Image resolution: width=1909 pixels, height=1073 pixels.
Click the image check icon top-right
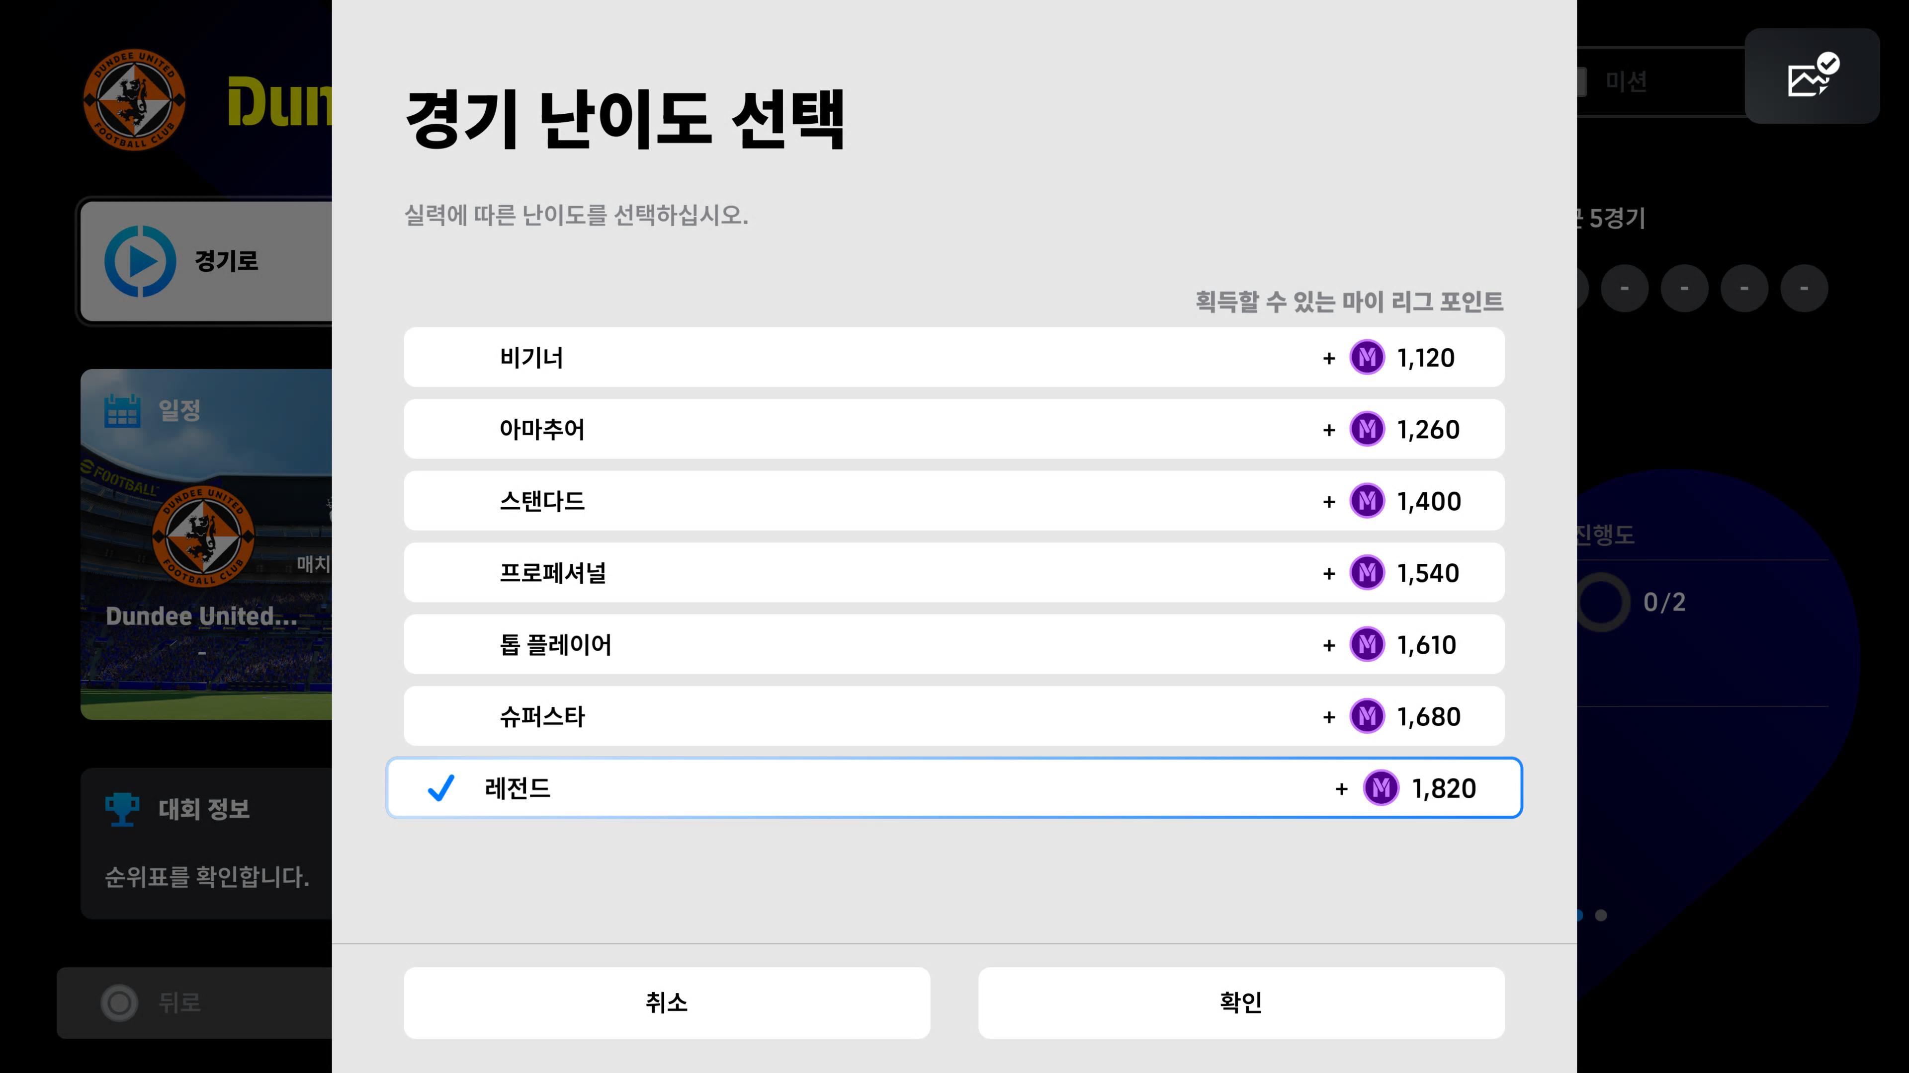[x=1811, y=77]
